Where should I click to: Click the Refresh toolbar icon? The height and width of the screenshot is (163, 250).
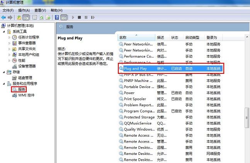(41, 17)
